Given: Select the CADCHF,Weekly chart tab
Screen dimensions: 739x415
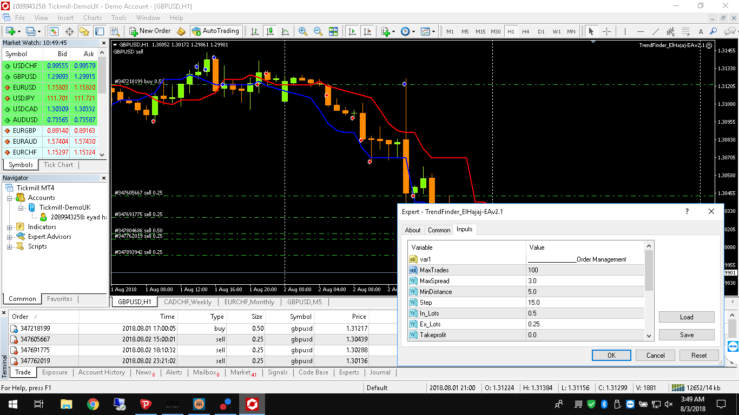Looking at the screenshot, I should pyautogui.click(x=188, y=302).
